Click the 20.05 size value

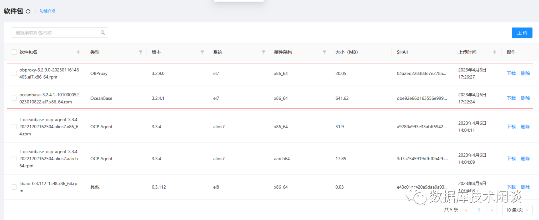(341, 73)
